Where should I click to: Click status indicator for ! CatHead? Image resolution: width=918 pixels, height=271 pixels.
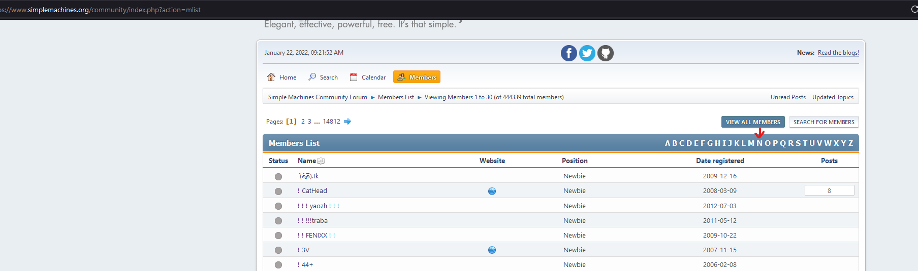click(x=278, y=191)
